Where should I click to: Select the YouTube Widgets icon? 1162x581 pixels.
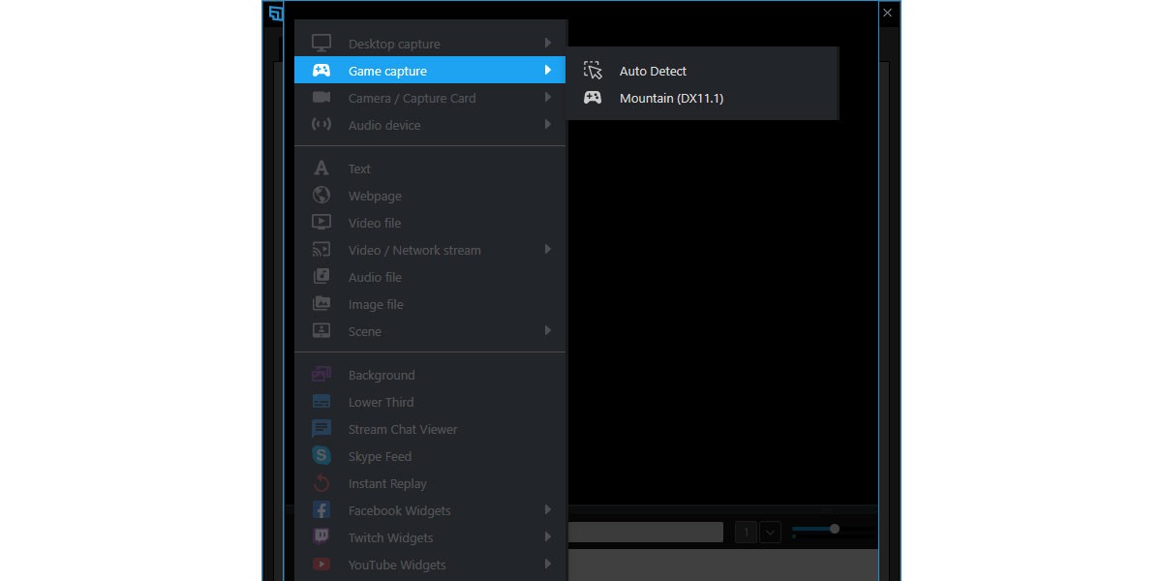coord(321,565)
